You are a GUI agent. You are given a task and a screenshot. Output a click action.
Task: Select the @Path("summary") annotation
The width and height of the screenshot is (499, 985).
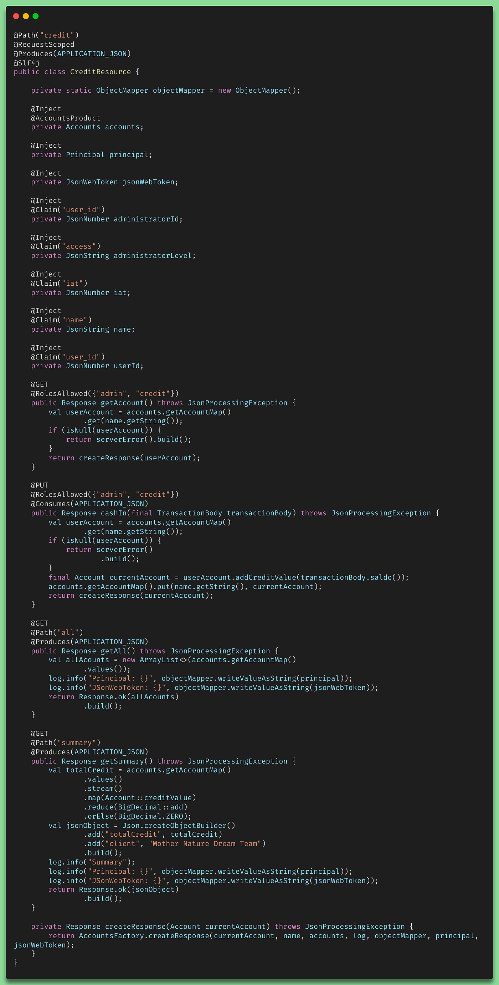[66, 742]
